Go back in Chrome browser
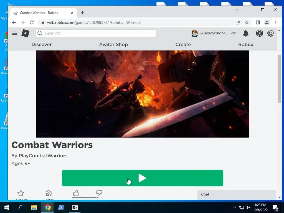The height and width of the screenshot is (213, 284). (x=14, y=22)
